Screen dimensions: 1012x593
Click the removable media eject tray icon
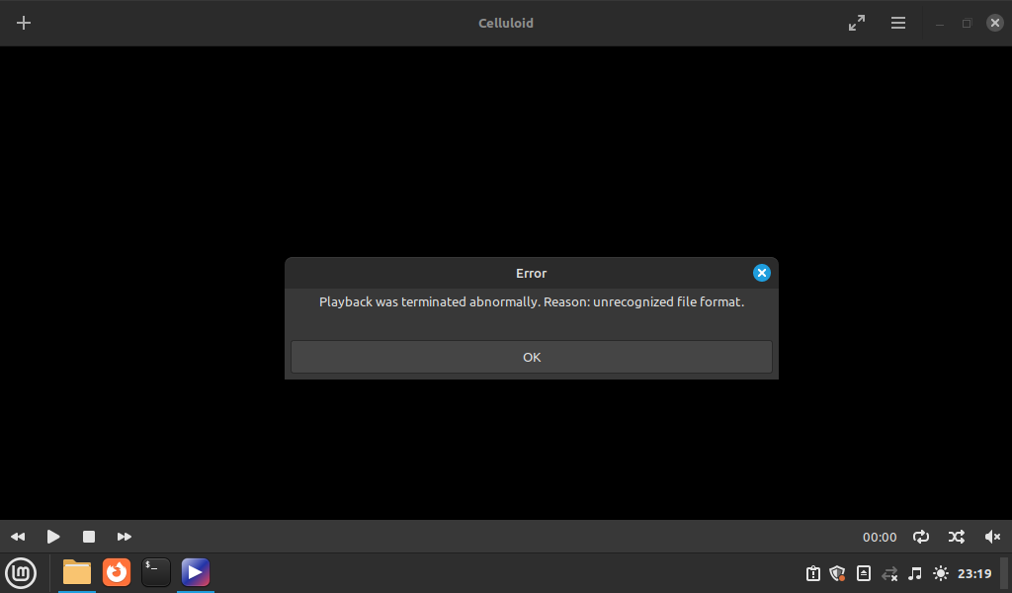point(863,573)
